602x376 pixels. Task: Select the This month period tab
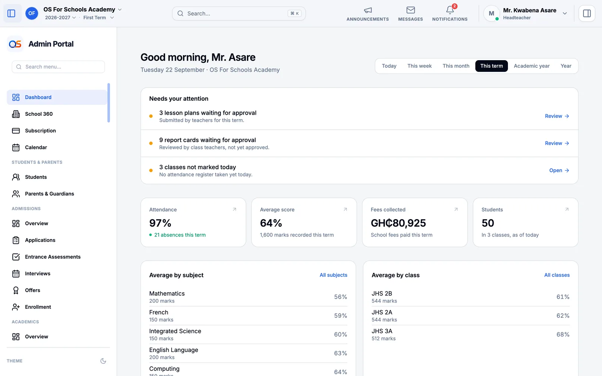(x=456, y=66)
